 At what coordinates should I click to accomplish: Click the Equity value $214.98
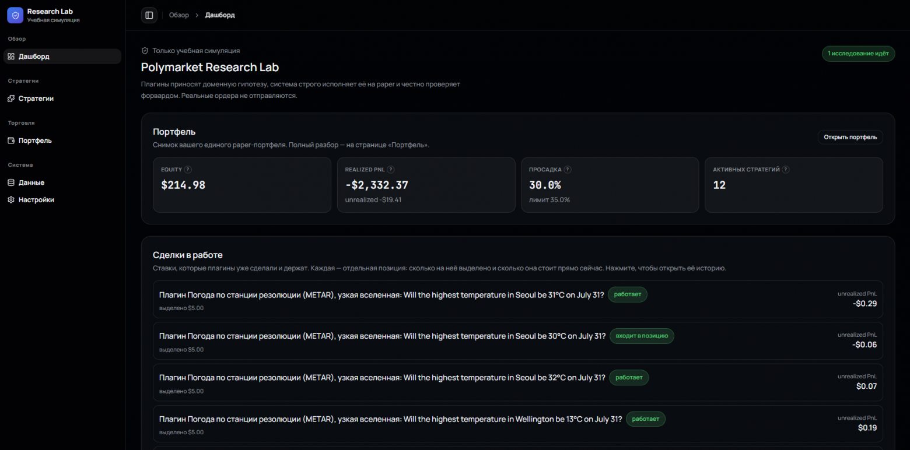[183, 185]
